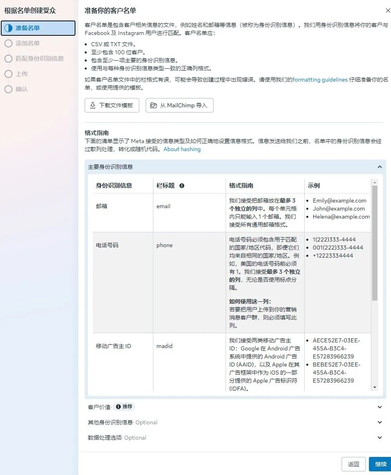The image size is (391, 475).
Task: Click the 继续 button
Action: 380,464
